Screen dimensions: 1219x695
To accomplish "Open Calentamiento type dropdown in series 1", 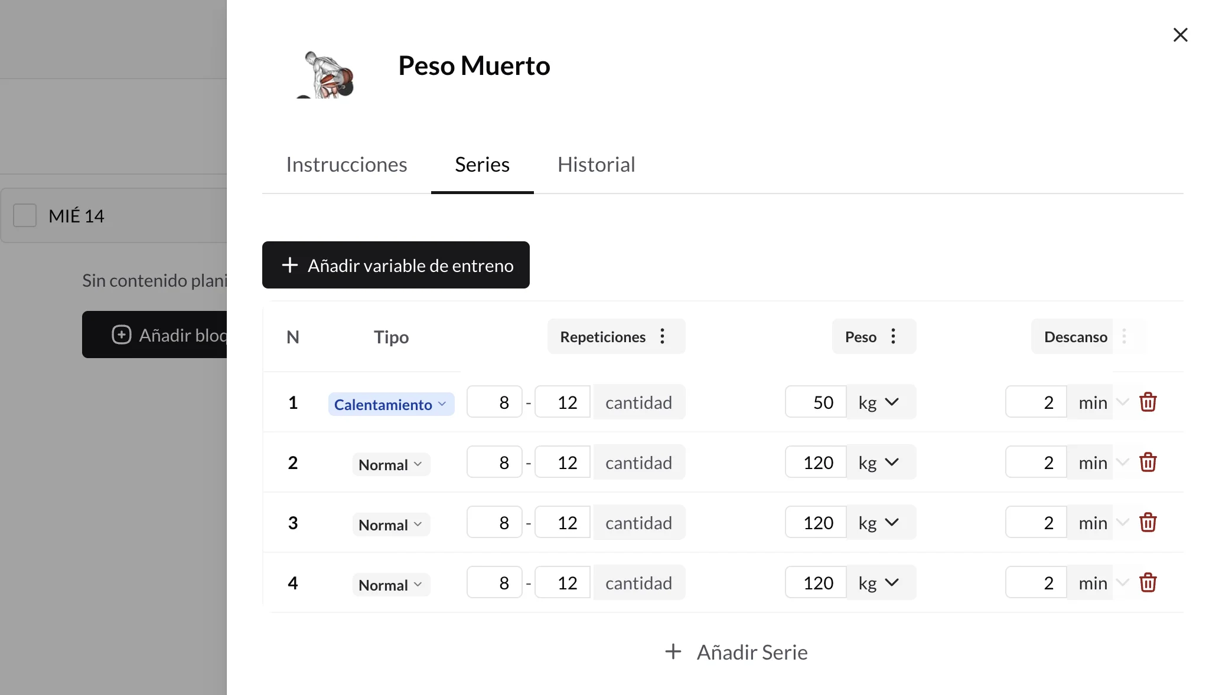I will (x=391, y=405).
